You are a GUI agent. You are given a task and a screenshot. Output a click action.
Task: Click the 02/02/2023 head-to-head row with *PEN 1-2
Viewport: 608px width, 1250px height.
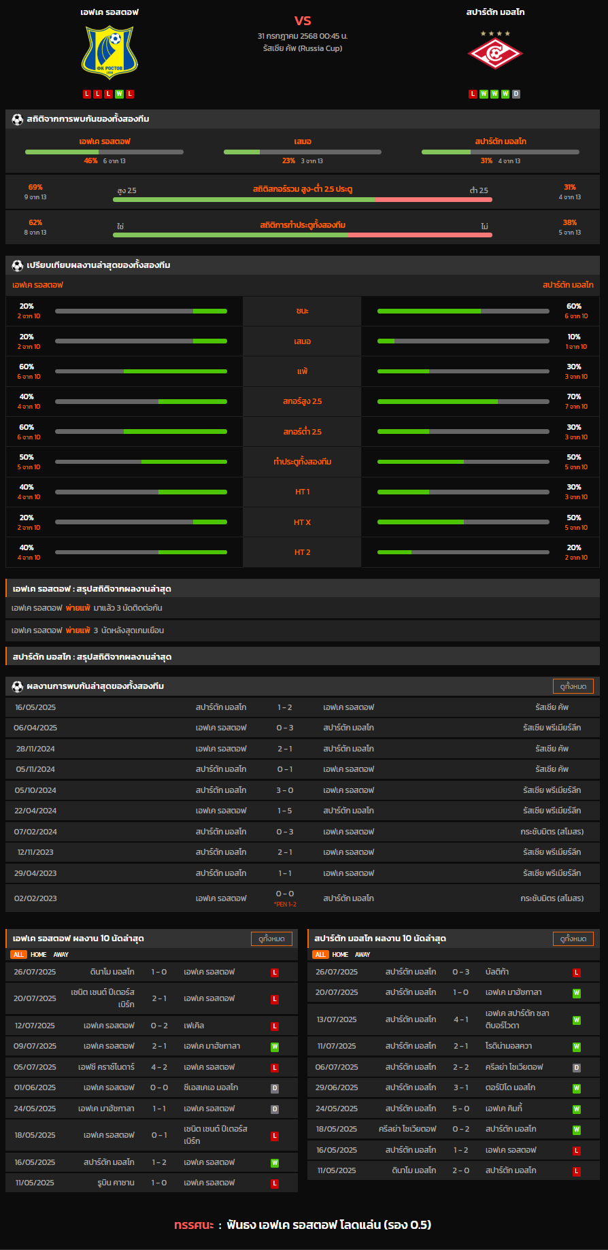(x=303, y=898)
